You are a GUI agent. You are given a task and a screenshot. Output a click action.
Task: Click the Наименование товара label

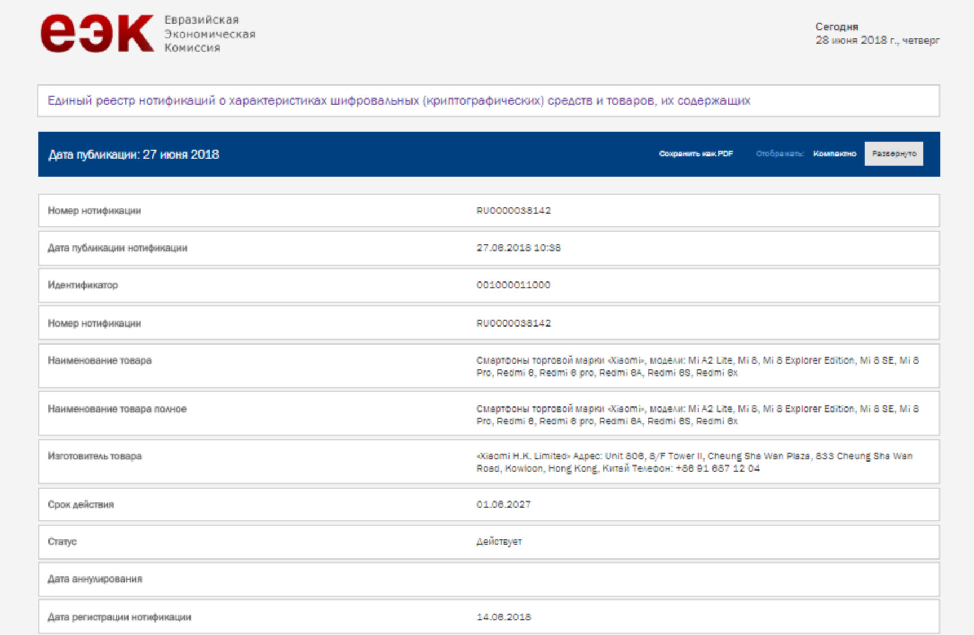100,360
